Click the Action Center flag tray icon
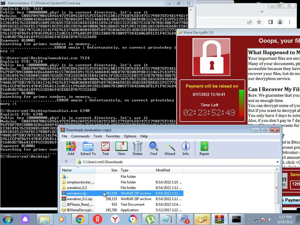The height and width of the screenshot is (225, 300). pos(263,219)
